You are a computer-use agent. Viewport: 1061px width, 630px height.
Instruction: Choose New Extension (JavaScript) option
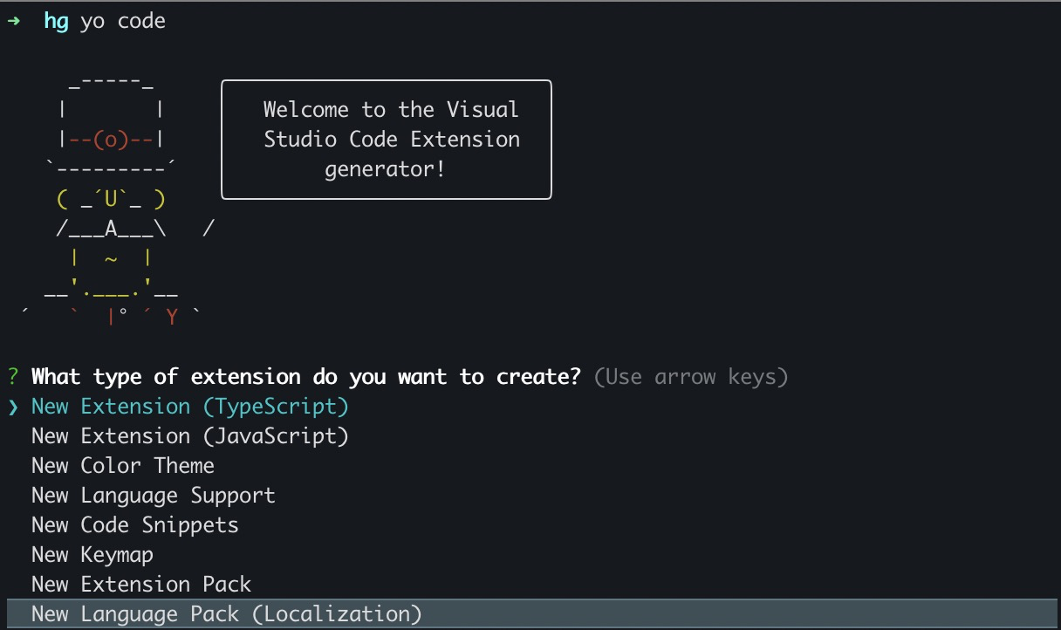pos(190,436)
